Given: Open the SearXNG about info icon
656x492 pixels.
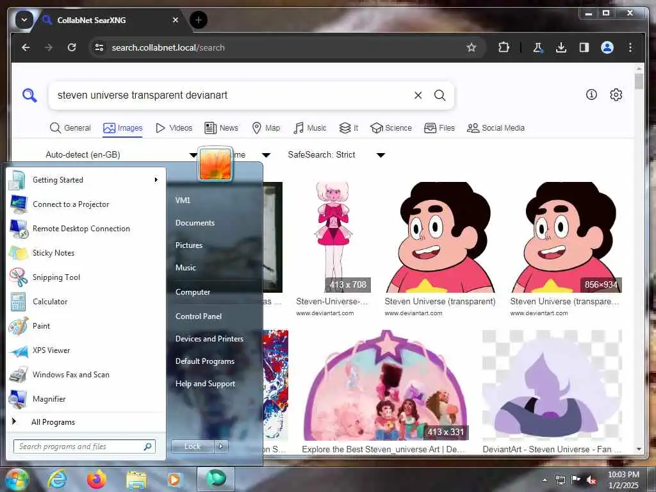Looking at the screenshot, I should [x=591, y=95].
